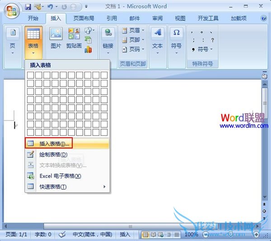
Task: Click the bottom-right cell of table grid
Action: pos(104,132)
